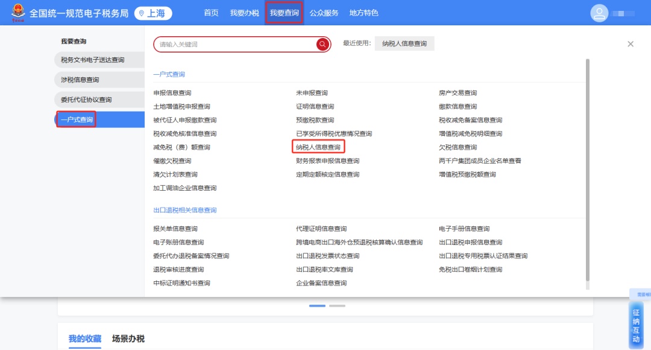Click the keyword search input field

[x=235, y=45]
